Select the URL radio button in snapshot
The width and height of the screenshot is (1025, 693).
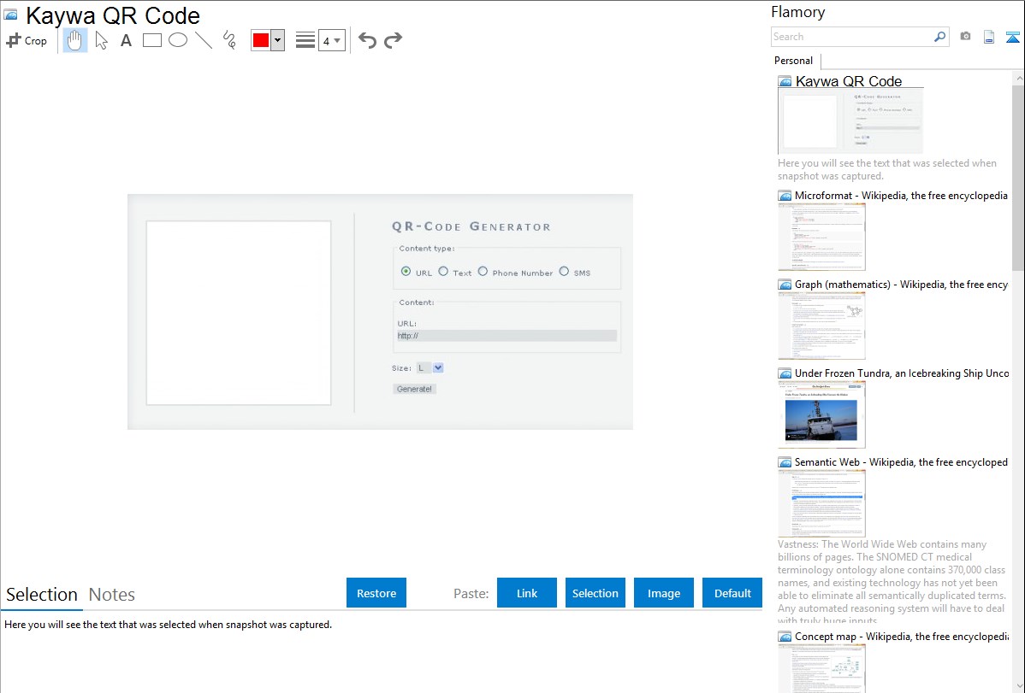point(406,272)
